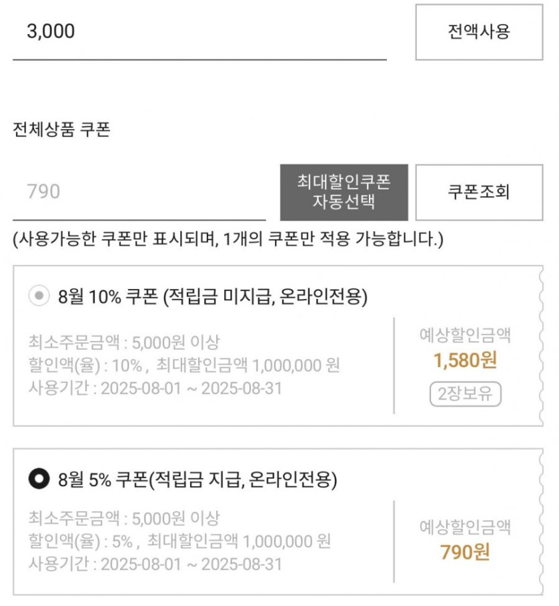Viewport: 559px width, 606px height.
Task: Click 사용기간 line in the 10% coupon
Action: coord(155,388)
